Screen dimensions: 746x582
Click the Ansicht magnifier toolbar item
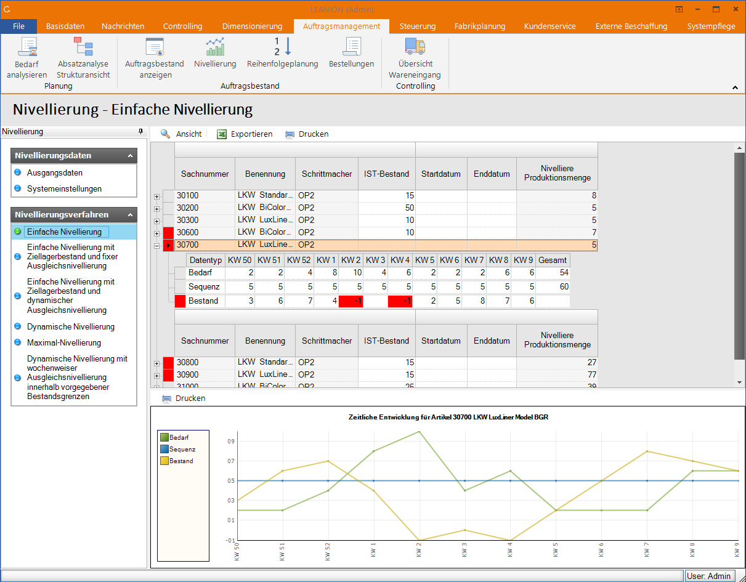click(180, 134)
